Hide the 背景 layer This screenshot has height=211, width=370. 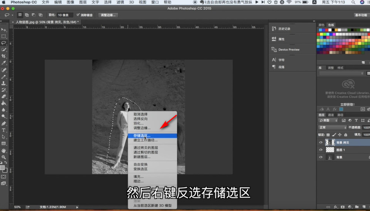(x=321, y=157)
